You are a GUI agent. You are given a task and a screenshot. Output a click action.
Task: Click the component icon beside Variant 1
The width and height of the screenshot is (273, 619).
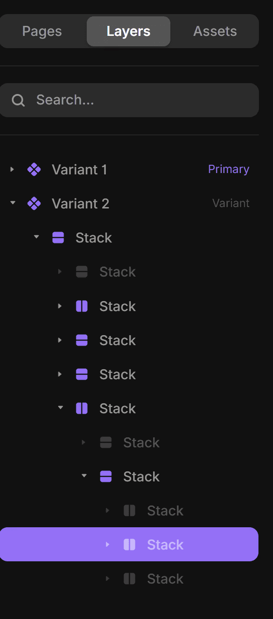[x=34, y=169]
